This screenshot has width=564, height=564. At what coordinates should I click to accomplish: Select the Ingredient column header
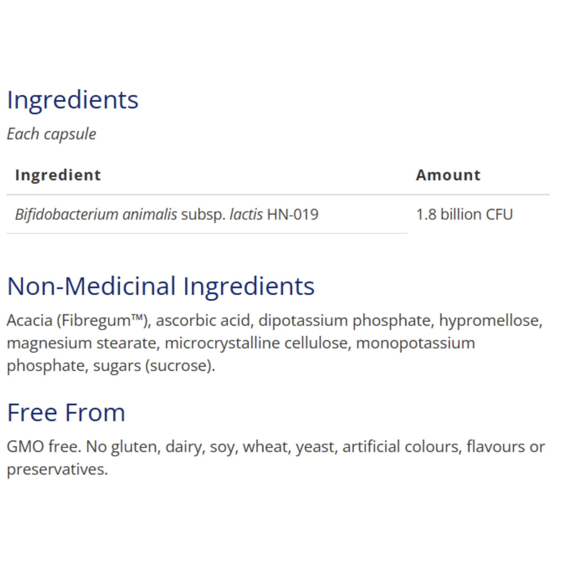pos(58,175)
